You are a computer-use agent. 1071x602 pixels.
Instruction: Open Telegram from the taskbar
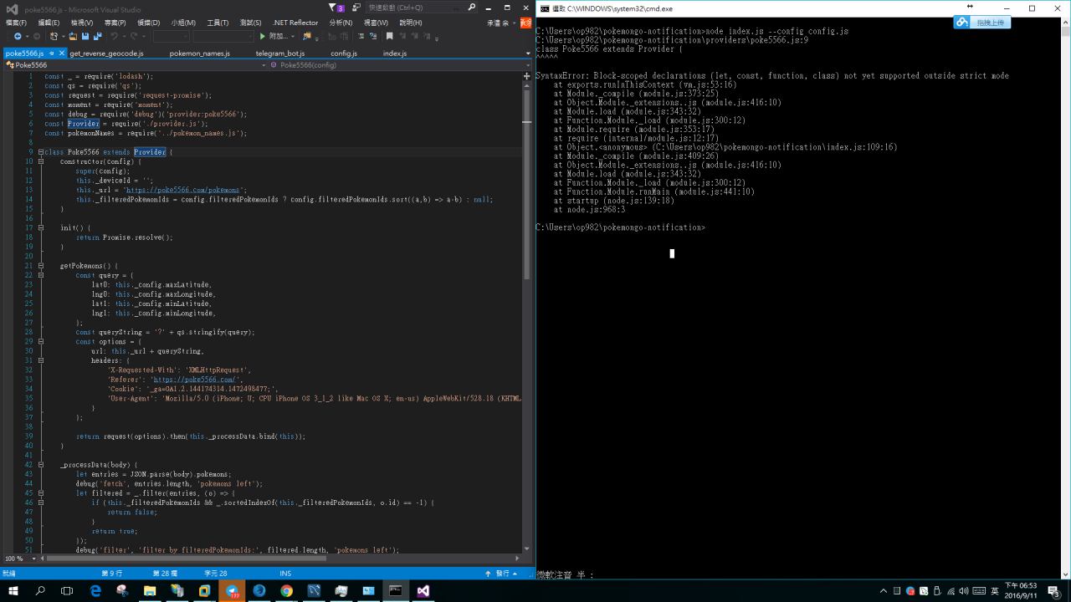click(232, 590)
